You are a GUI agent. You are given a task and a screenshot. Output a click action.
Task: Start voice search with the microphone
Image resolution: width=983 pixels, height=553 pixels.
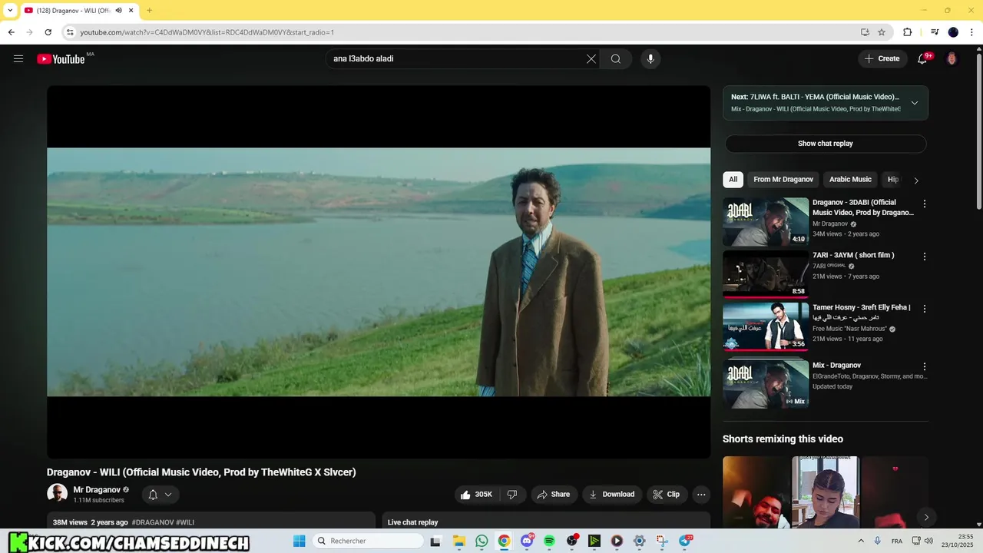tap(650, 59)
